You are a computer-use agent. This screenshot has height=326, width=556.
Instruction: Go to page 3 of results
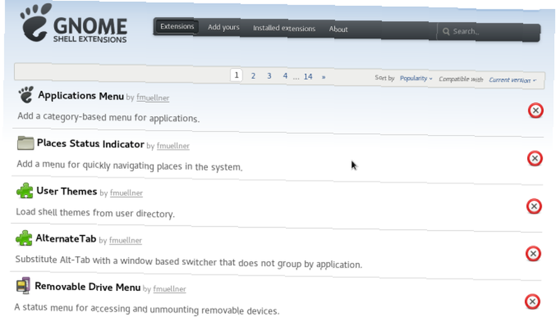pos(269,76)
